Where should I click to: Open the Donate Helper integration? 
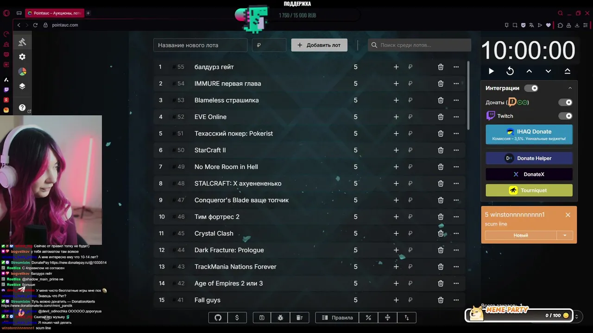(x=529, y=158)
